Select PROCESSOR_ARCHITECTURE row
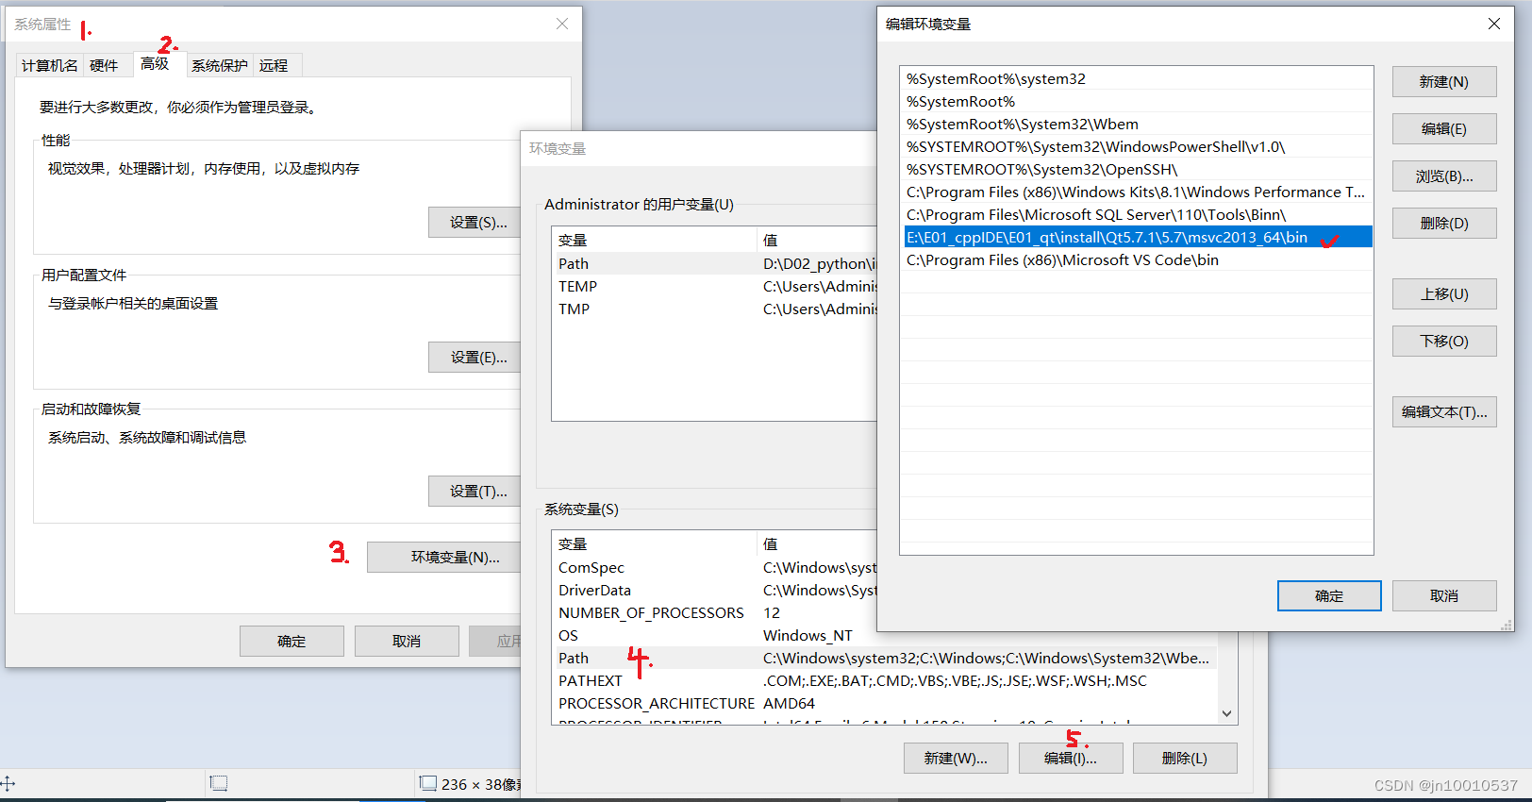The width and height of the screenshot is (1532, 802). 885,704
